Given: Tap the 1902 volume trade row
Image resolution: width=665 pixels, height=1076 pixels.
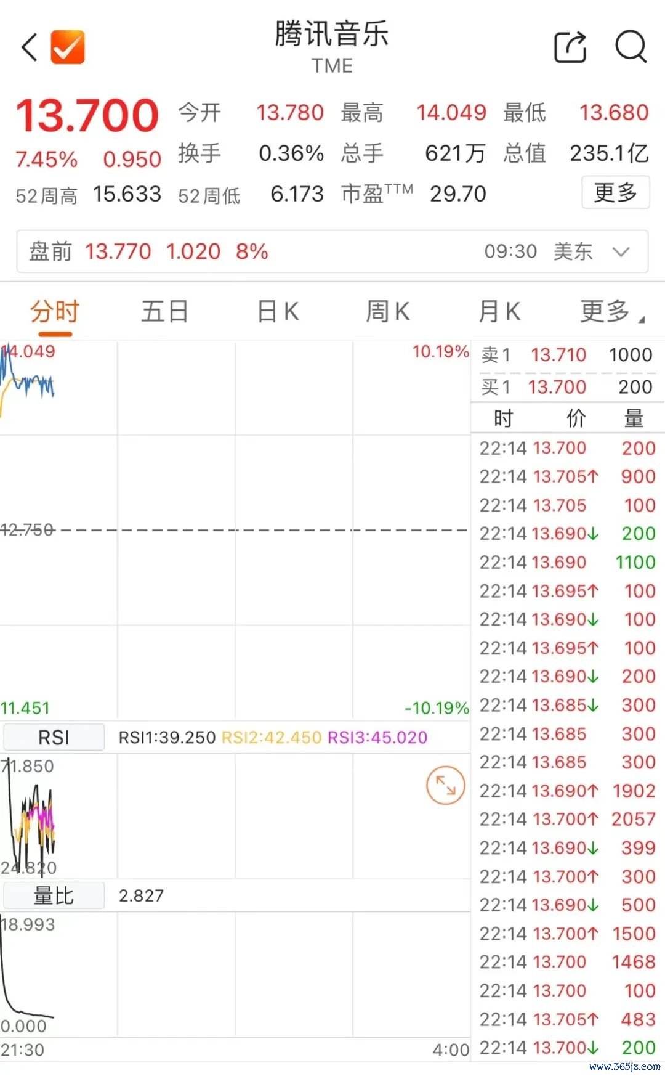Looking at the screenshot, I should pyautogui.click(x=566, y=791).
